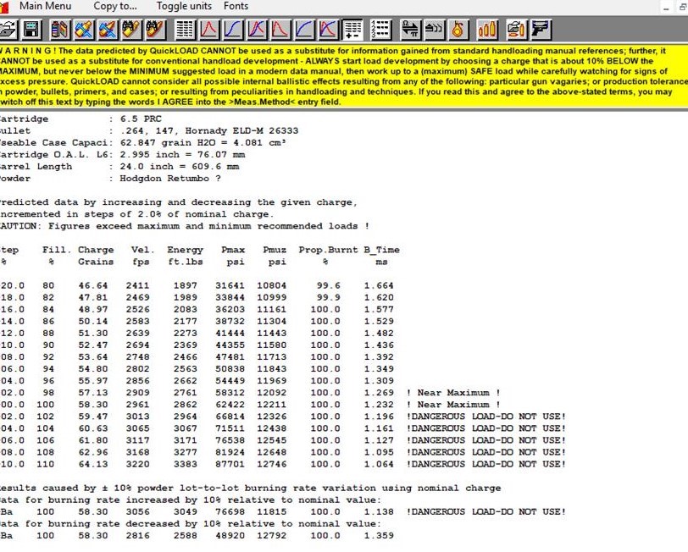
Task: Click Pmax 76698 in burning rate increased row
Action: (x=230, y=511)
